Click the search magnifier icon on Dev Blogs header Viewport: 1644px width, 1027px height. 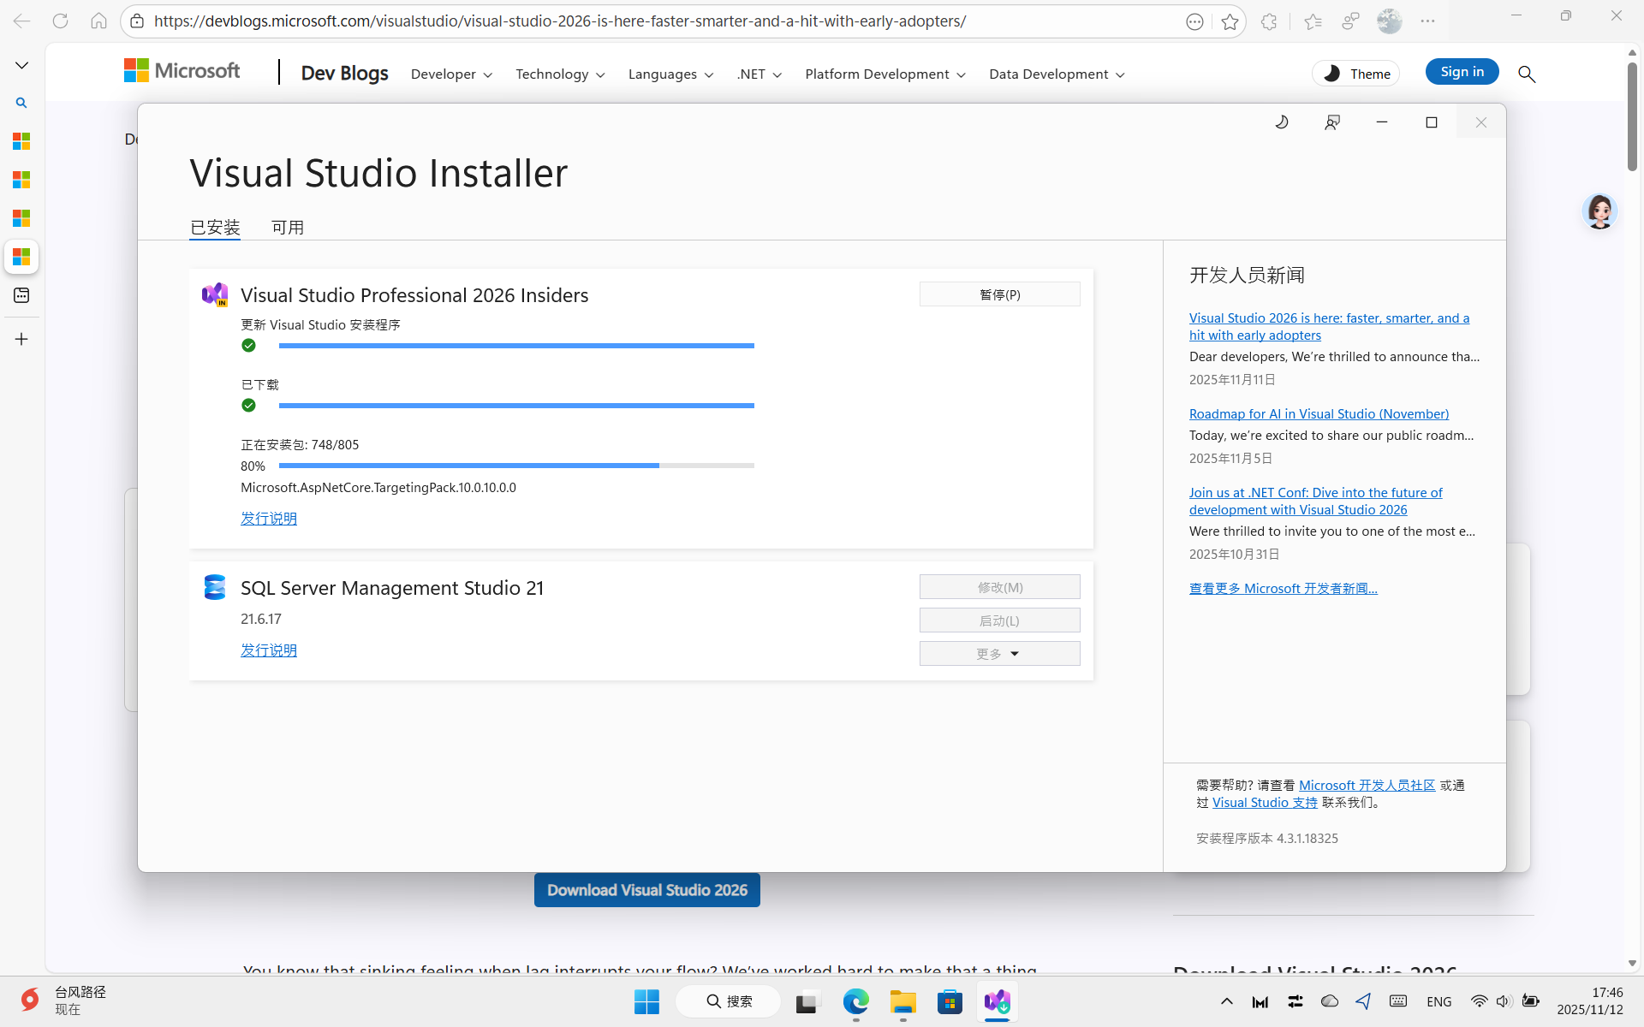pos(1526,74)
